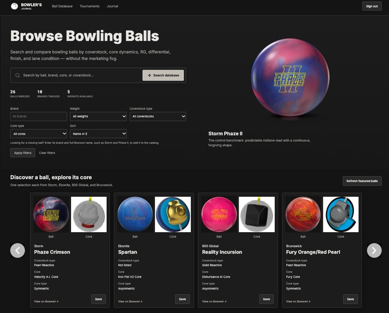
Task: Click the Phaze Crimson ball thumbnail
Action: pyautogui.click(x=51, y=215)
